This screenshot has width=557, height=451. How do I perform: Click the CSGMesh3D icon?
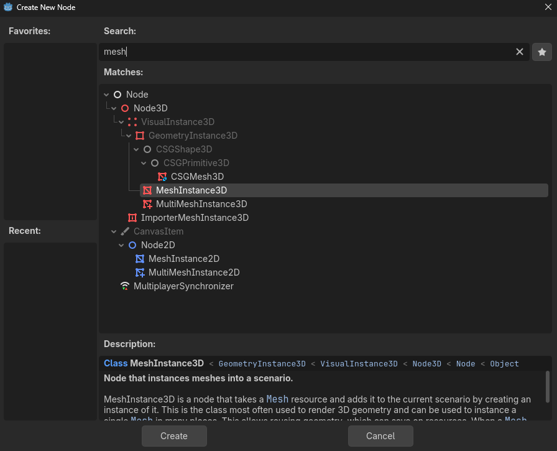(162, 176)
